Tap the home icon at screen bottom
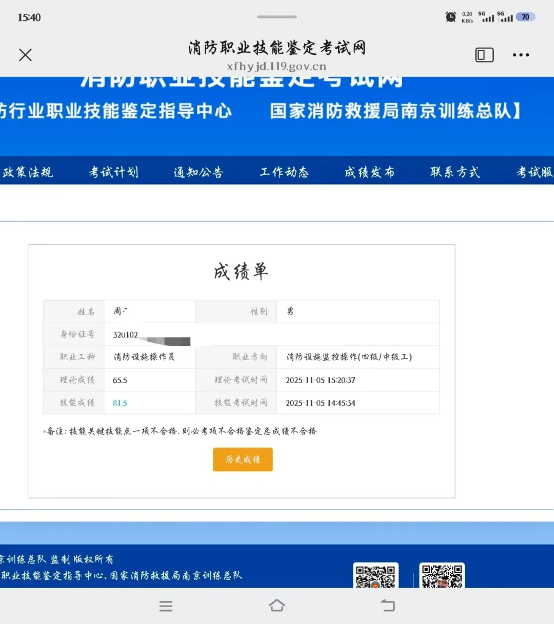 pyautogui.click(x=276, y=606)
